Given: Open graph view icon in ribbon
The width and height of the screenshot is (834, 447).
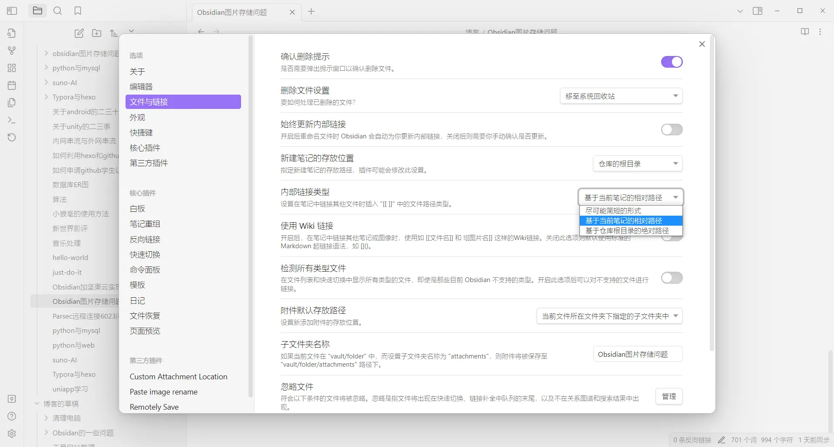Looking at the screenshot, I should pos(12,50).
